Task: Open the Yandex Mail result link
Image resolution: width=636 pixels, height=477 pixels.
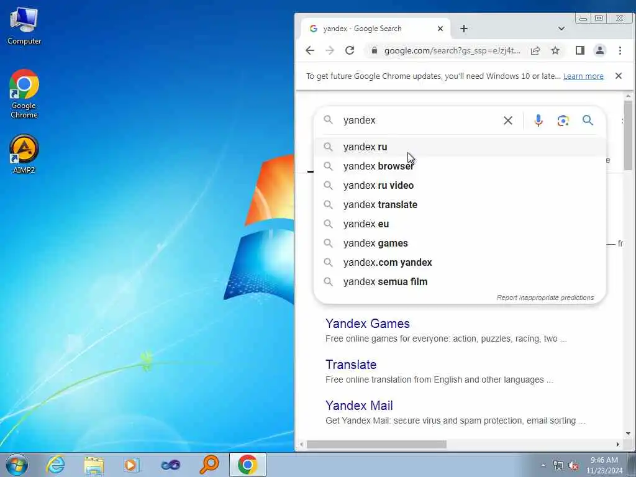Action: point(359,406)
